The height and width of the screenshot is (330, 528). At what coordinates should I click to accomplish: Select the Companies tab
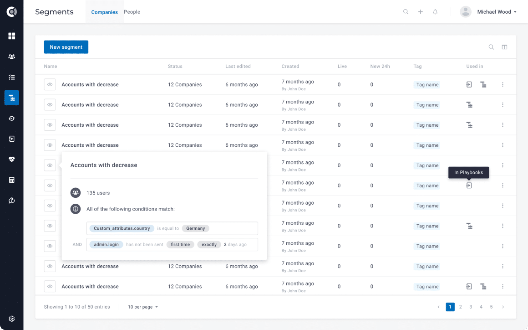tap(104, 12)
